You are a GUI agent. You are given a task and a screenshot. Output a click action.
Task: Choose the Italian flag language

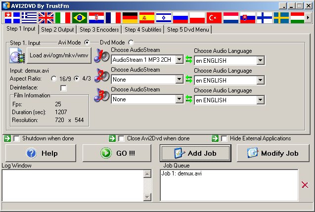coord(63,18)
